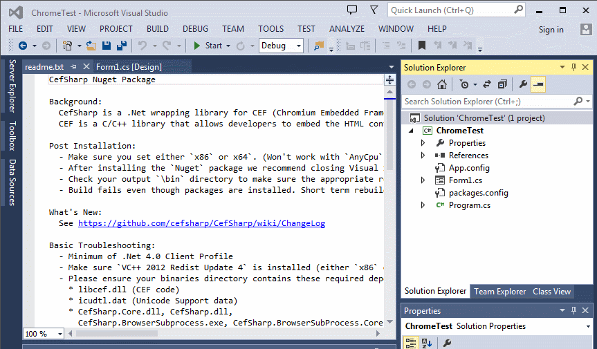Screen dimensions: 597x349
Task: Click the Solution Explorer back arrow
Action: coord(412,84)
